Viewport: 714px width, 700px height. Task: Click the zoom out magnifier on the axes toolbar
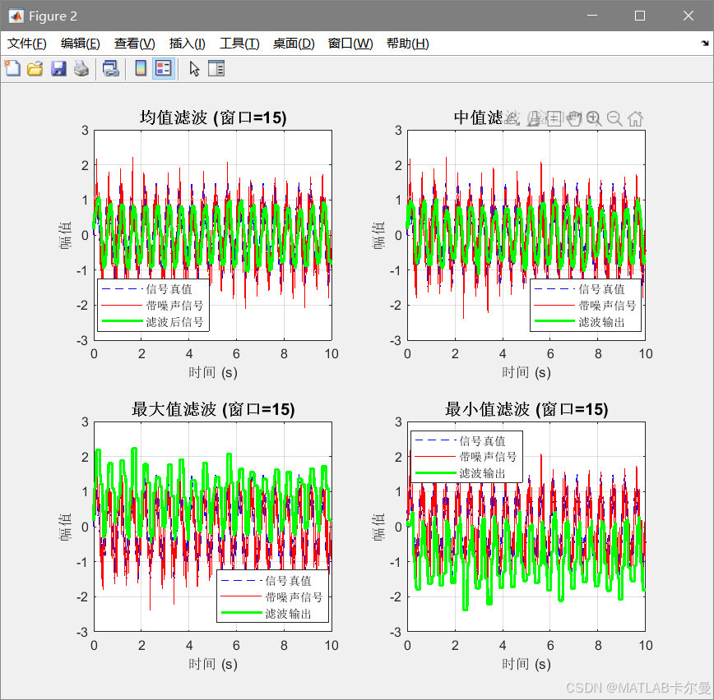[614, 118]
